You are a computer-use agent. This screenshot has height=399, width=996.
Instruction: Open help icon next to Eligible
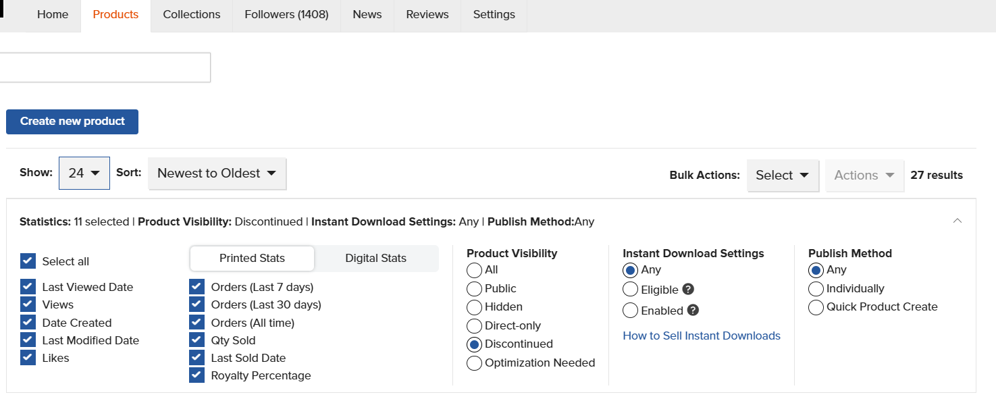pos(688,290)
